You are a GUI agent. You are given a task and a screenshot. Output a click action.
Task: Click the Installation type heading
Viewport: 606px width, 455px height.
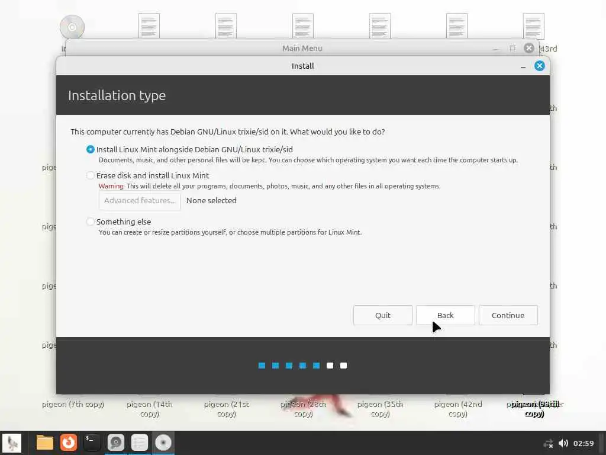117,95
